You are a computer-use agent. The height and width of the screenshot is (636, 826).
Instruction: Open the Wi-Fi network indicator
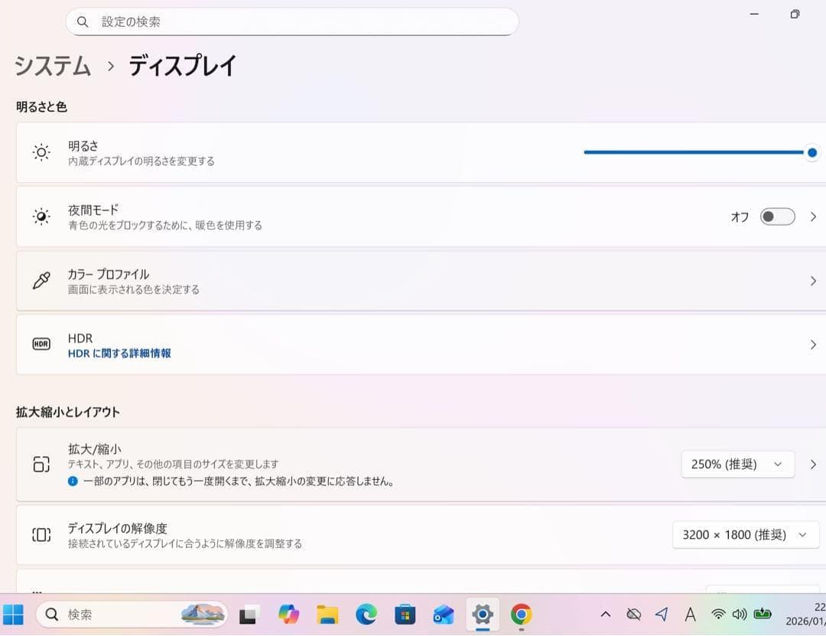717,615
